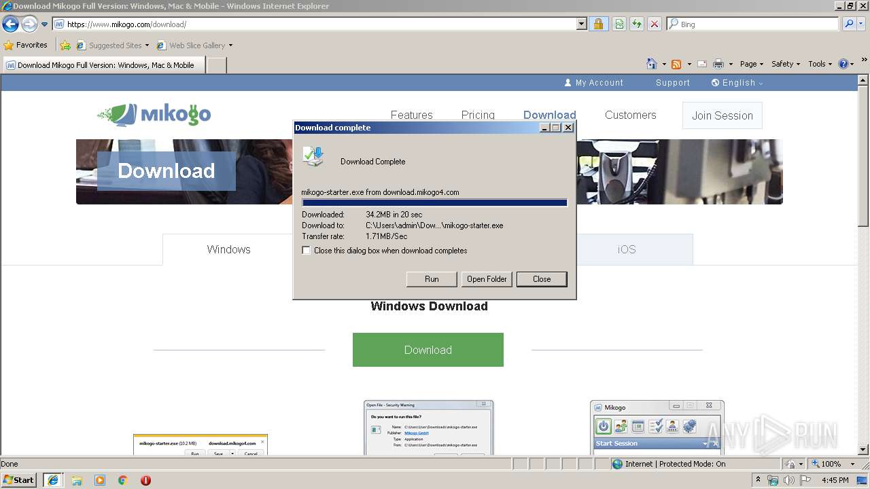Viewport: 870px width, 489px height.
Task: Click the browser Forward arrow button
Action: [29, 24]
